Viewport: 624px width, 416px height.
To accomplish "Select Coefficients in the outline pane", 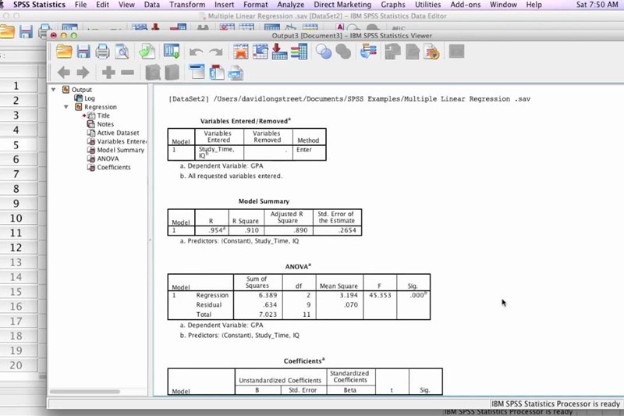I will [x=113, y=167].
